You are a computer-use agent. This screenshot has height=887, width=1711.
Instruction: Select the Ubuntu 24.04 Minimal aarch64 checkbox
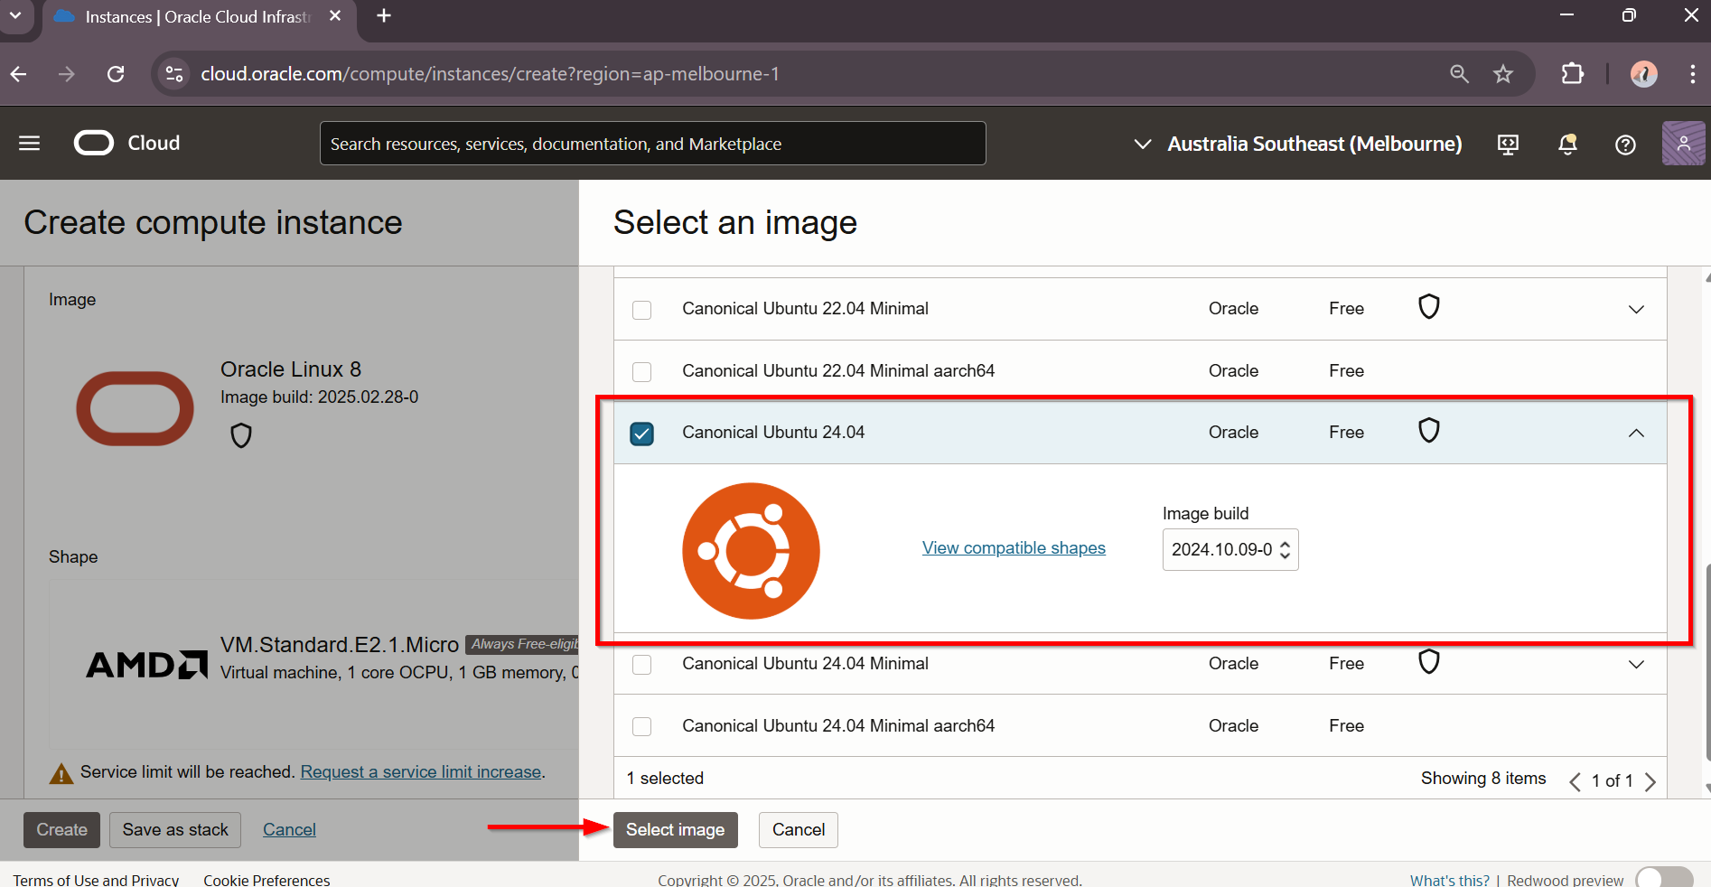pyautogui.click(x=641, y=726)
